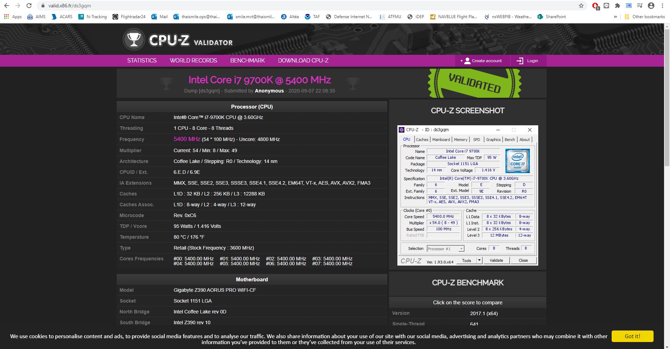This screenshot has width=670, height=349.
Task: Open the Mail bookmark
Action: point(159,16)
